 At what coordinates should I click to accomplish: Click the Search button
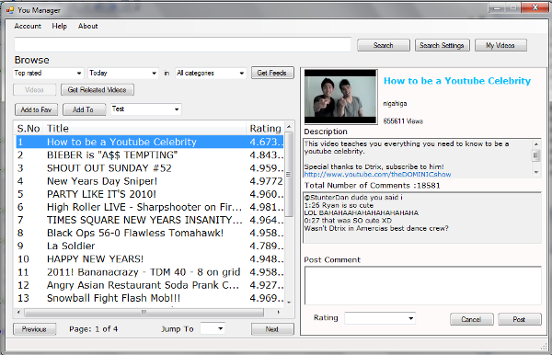[384, 45]
